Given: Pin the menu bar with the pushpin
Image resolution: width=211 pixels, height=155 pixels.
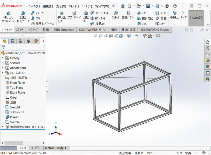Looking at the screenshot, I should [x=113, y=6].
